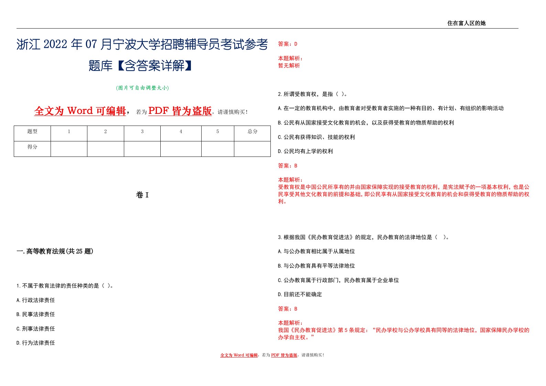Select option D.行为法律责任

click(36, 343)
